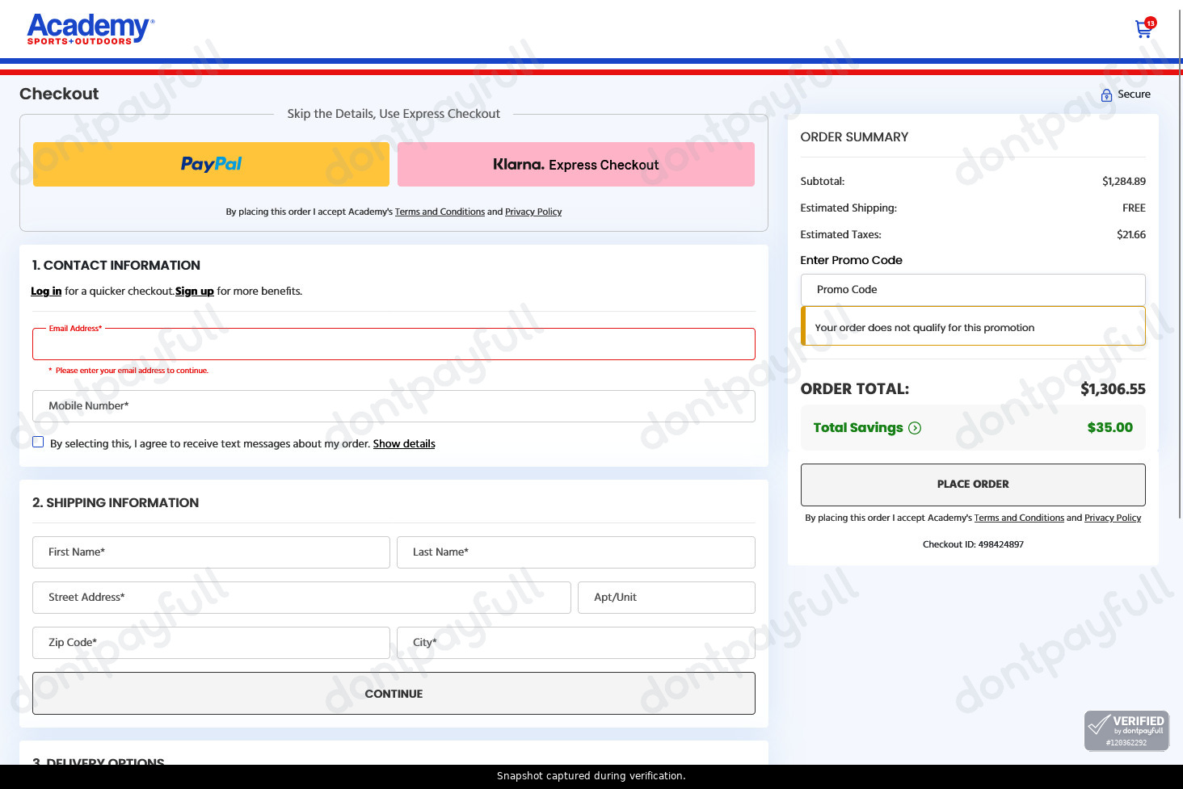Click the estimated taxes value $21.66

coord(1131,235)
